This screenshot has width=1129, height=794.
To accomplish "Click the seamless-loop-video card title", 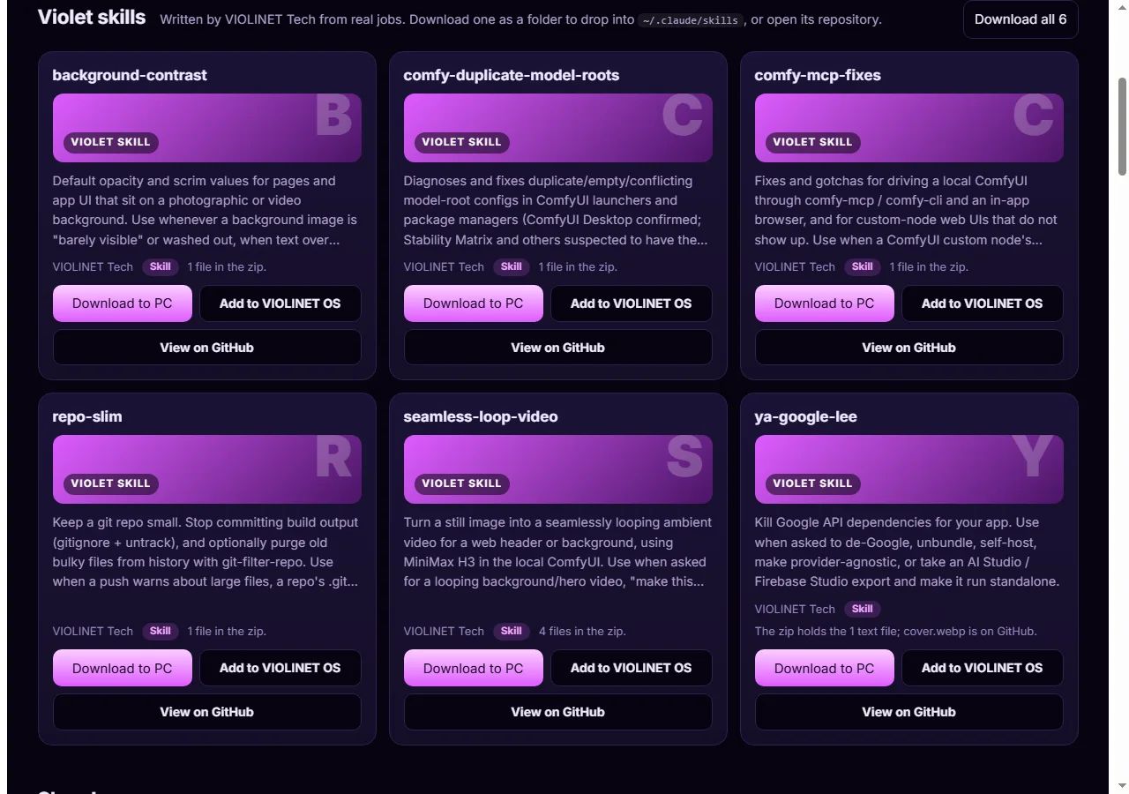I will [x=481, y=416].
